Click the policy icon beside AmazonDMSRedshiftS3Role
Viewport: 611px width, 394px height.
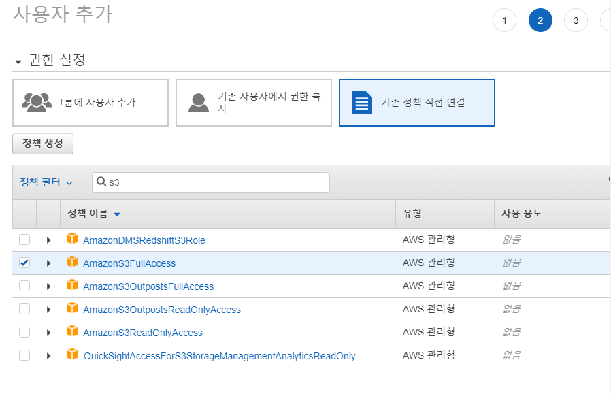pyautogui.click(x=71, y=239)
